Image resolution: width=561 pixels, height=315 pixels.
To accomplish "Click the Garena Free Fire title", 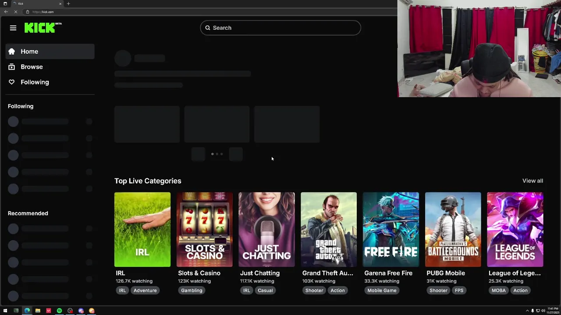I will [388, 273].
